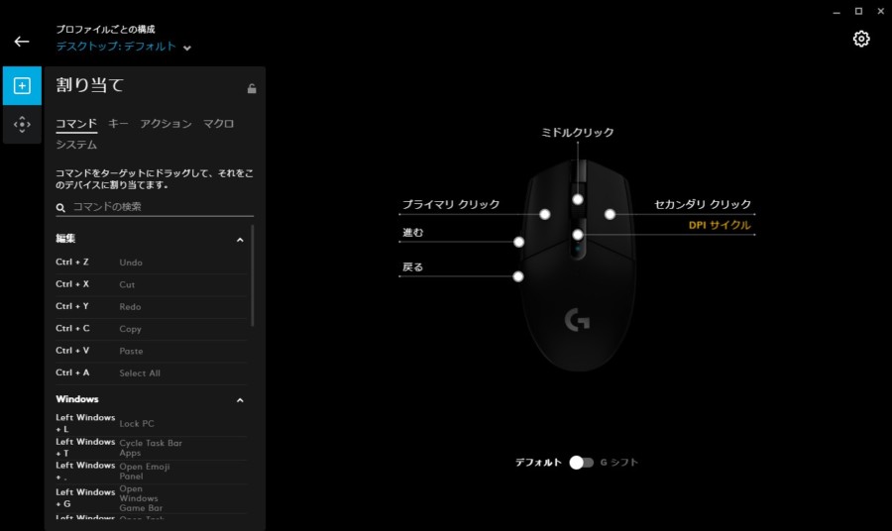Click the コマンドの検索 search field
The width and height of the screenshot is (892, 531).
click(159, 207)
